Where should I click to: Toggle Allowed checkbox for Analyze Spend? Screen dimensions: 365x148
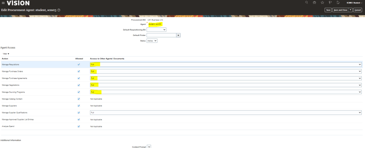pyautogui.click(x=79, y=126)
